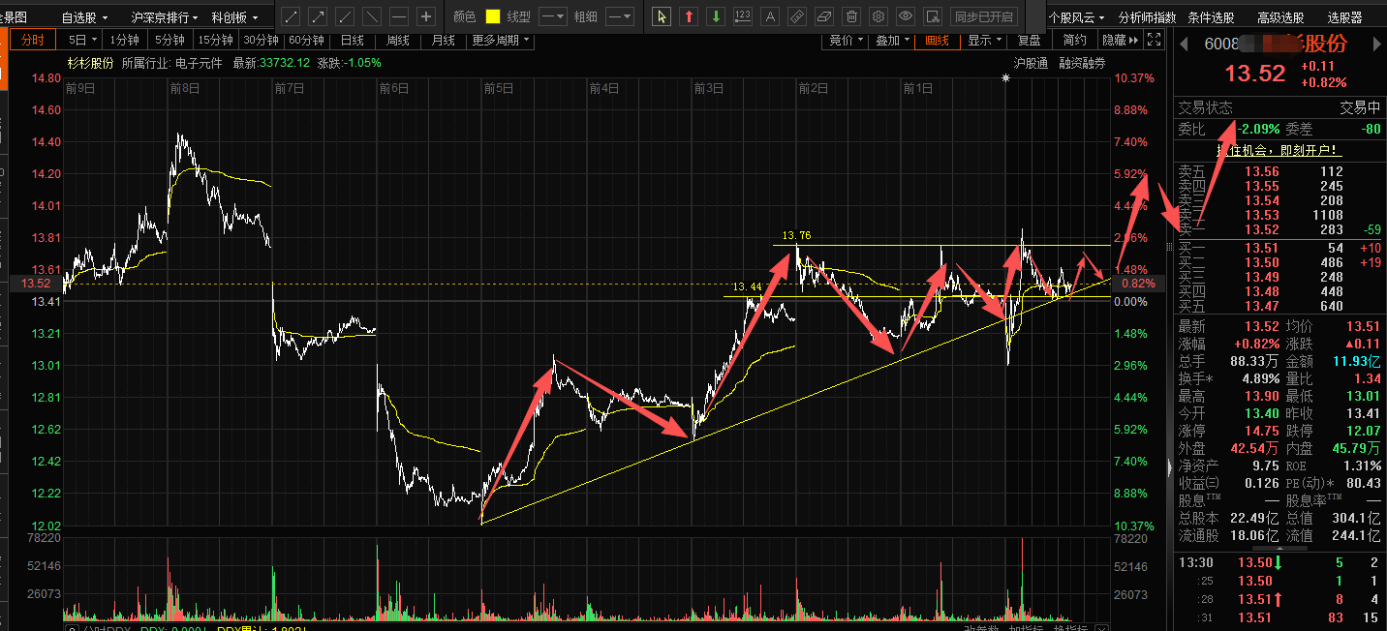Open the drawing settings gear icon

[878, 16]
